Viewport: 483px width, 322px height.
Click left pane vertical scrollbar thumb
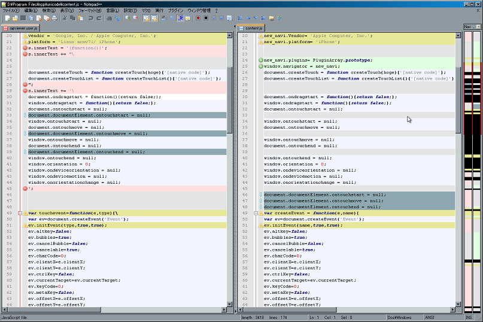coord(229,101)
